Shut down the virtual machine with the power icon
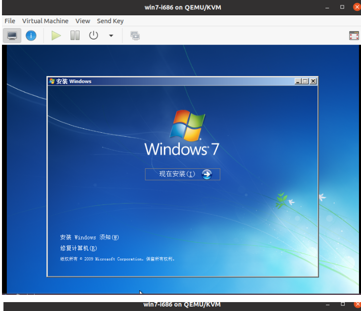The image size is (361, 311). [x=93, y=36]
